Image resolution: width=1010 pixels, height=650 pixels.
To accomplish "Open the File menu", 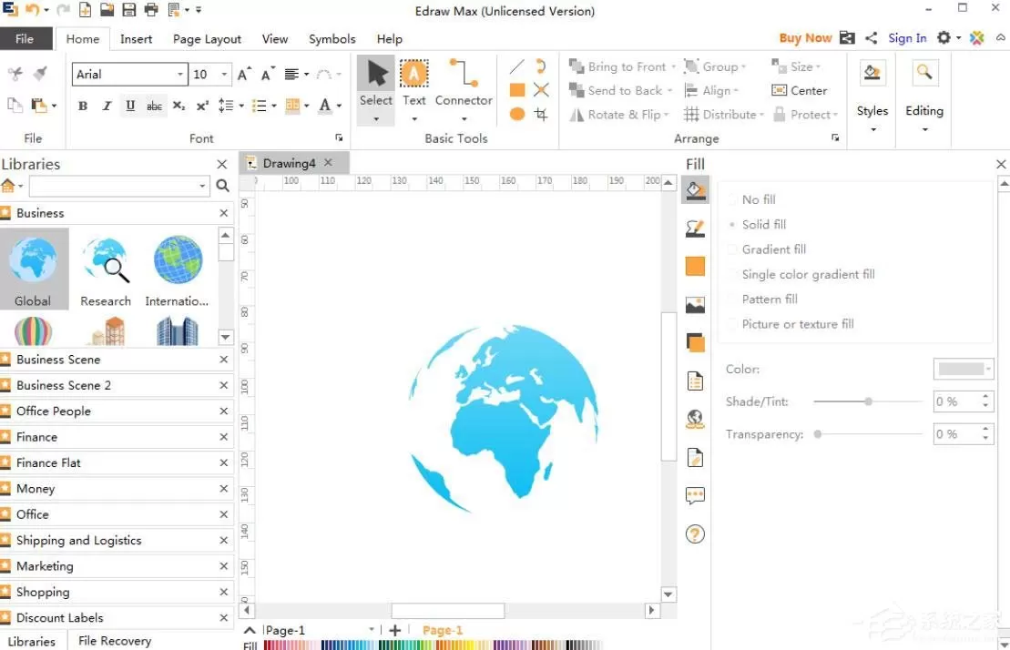I will coord(25,38).
